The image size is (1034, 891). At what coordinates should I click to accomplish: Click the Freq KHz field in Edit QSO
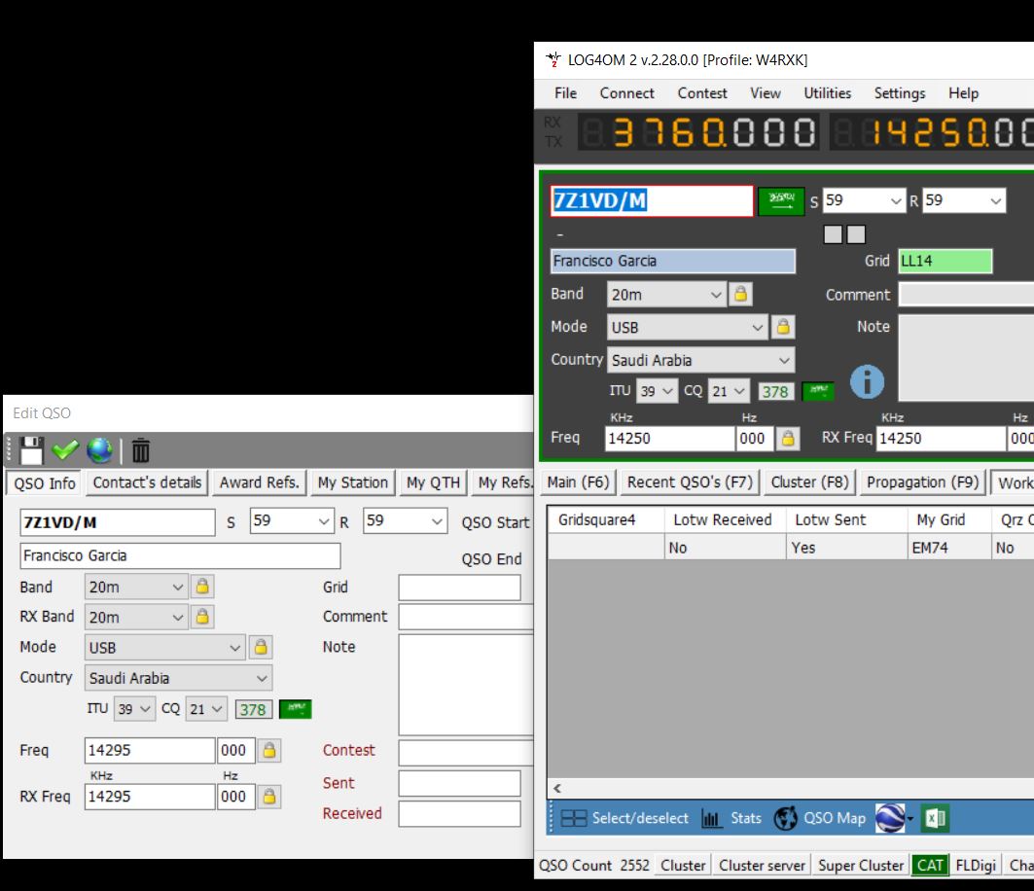(150, 751)
